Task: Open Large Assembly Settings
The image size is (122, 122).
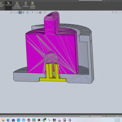Action: click(x=33, y=5)
